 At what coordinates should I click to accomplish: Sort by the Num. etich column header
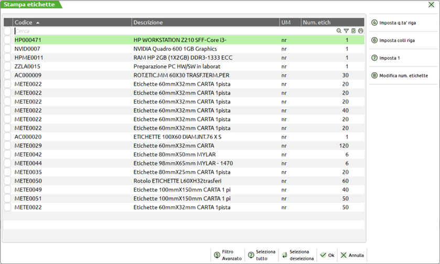point(316,23)
